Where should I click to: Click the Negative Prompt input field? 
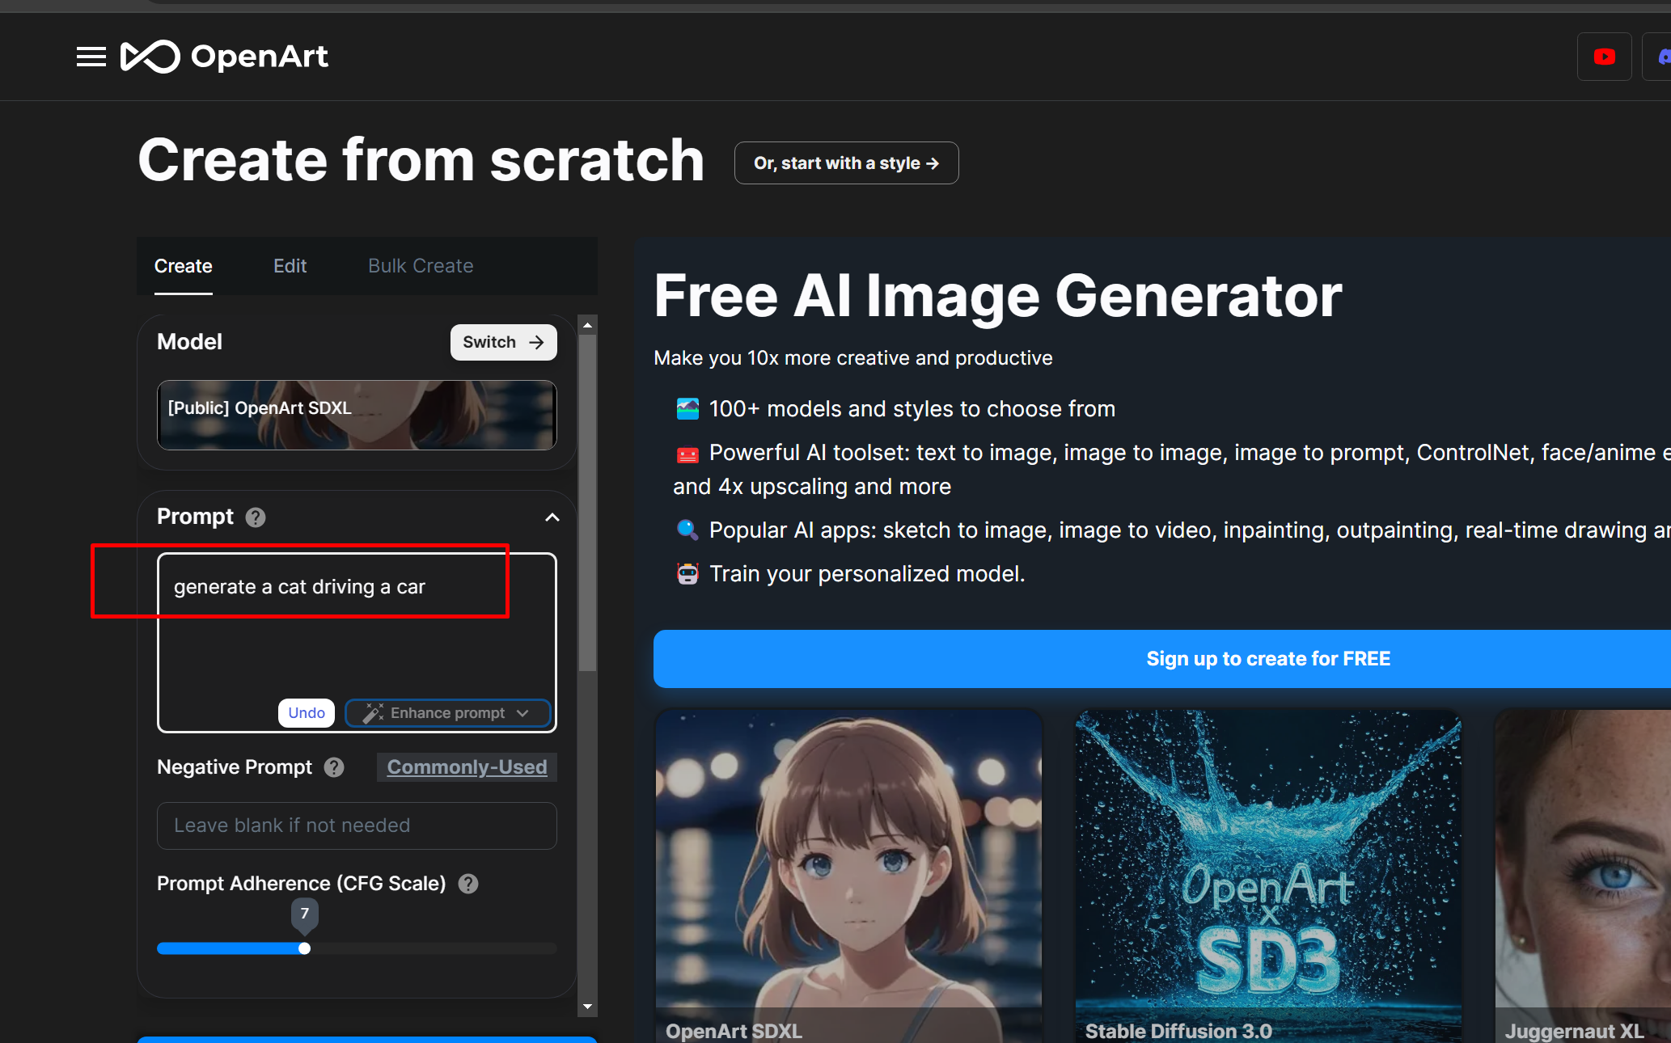[x=357, y=826]
